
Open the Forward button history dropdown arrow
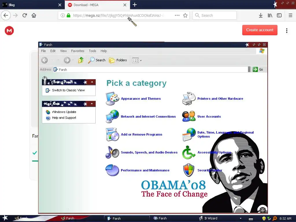click(x=73, y=60)
